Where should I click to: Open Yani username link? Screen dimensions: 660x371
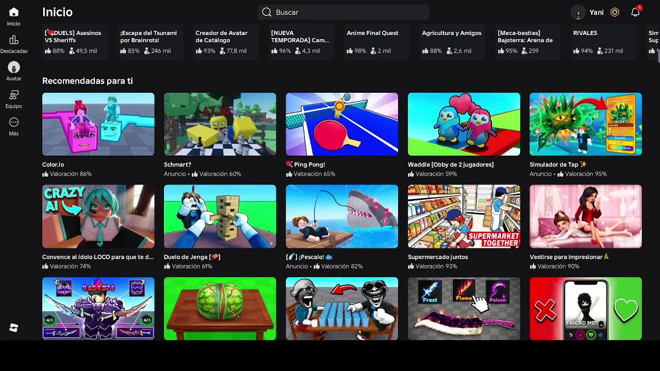click(x=597, y=12)
